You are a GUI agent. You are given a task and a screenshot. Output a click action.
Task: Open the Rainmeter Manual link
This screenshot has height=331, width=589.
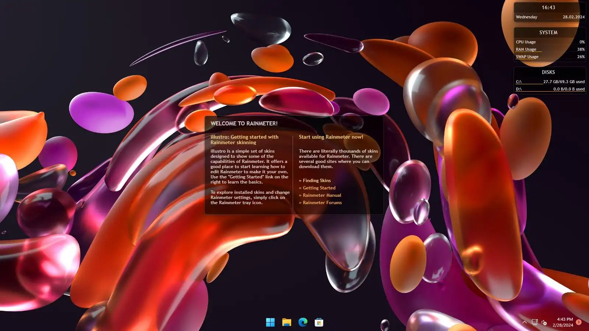pos(322,195)
